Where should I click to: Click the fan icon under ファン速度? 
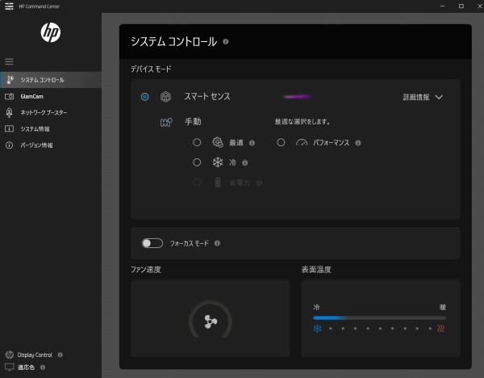211,321
